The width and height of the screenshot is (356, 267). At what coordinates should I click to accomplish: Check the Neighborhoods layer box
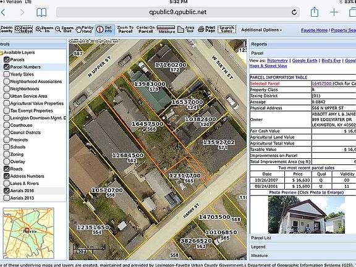pyautogui.click(x=7, y=89)
